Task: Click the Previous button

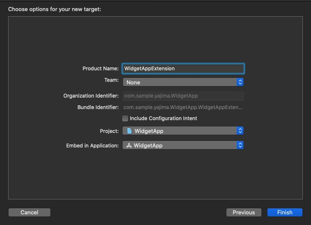Action: tap(244, 212)
